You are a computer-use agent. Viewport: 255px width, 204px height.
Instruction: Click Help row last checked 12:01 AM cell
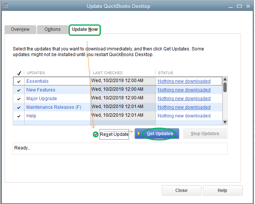(123, 115)
